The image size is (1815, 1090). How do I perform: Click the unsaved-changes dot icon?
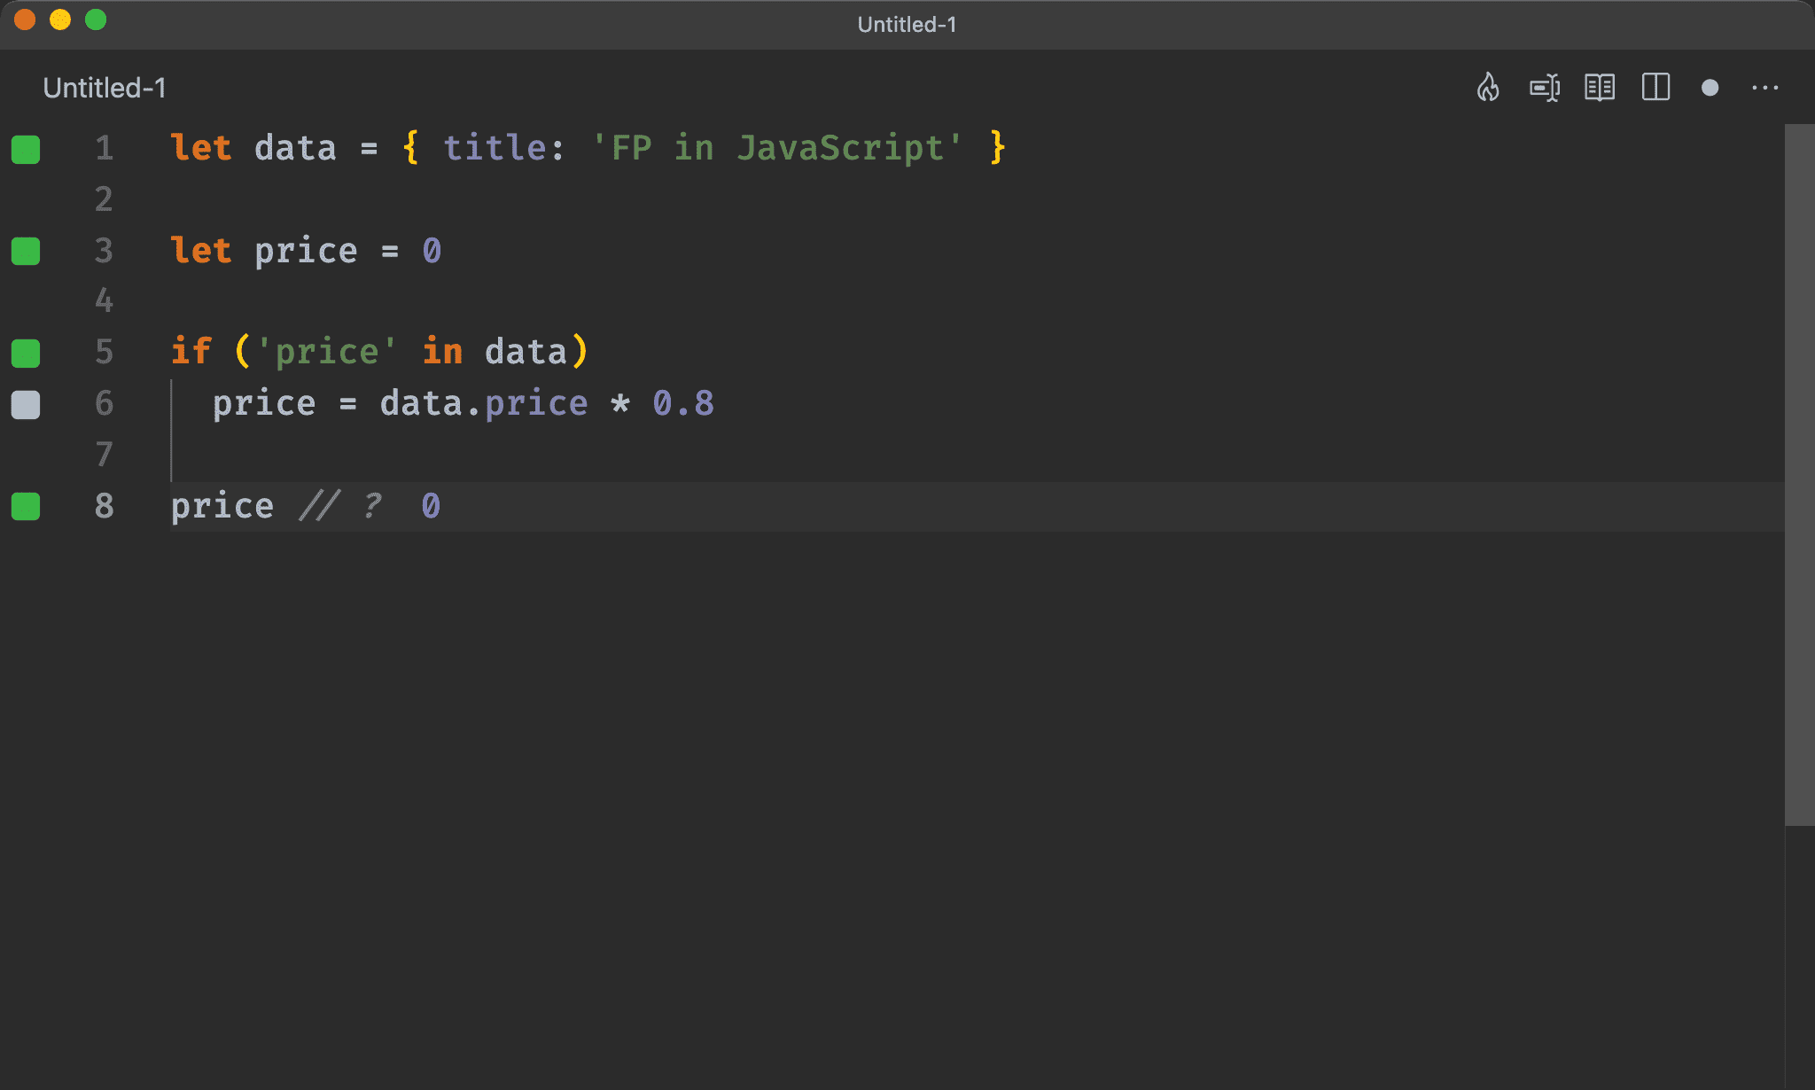[x=1710, y=88]
